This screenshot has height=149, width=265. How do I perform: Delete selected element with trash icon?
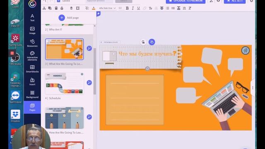(x=56, y=8)
